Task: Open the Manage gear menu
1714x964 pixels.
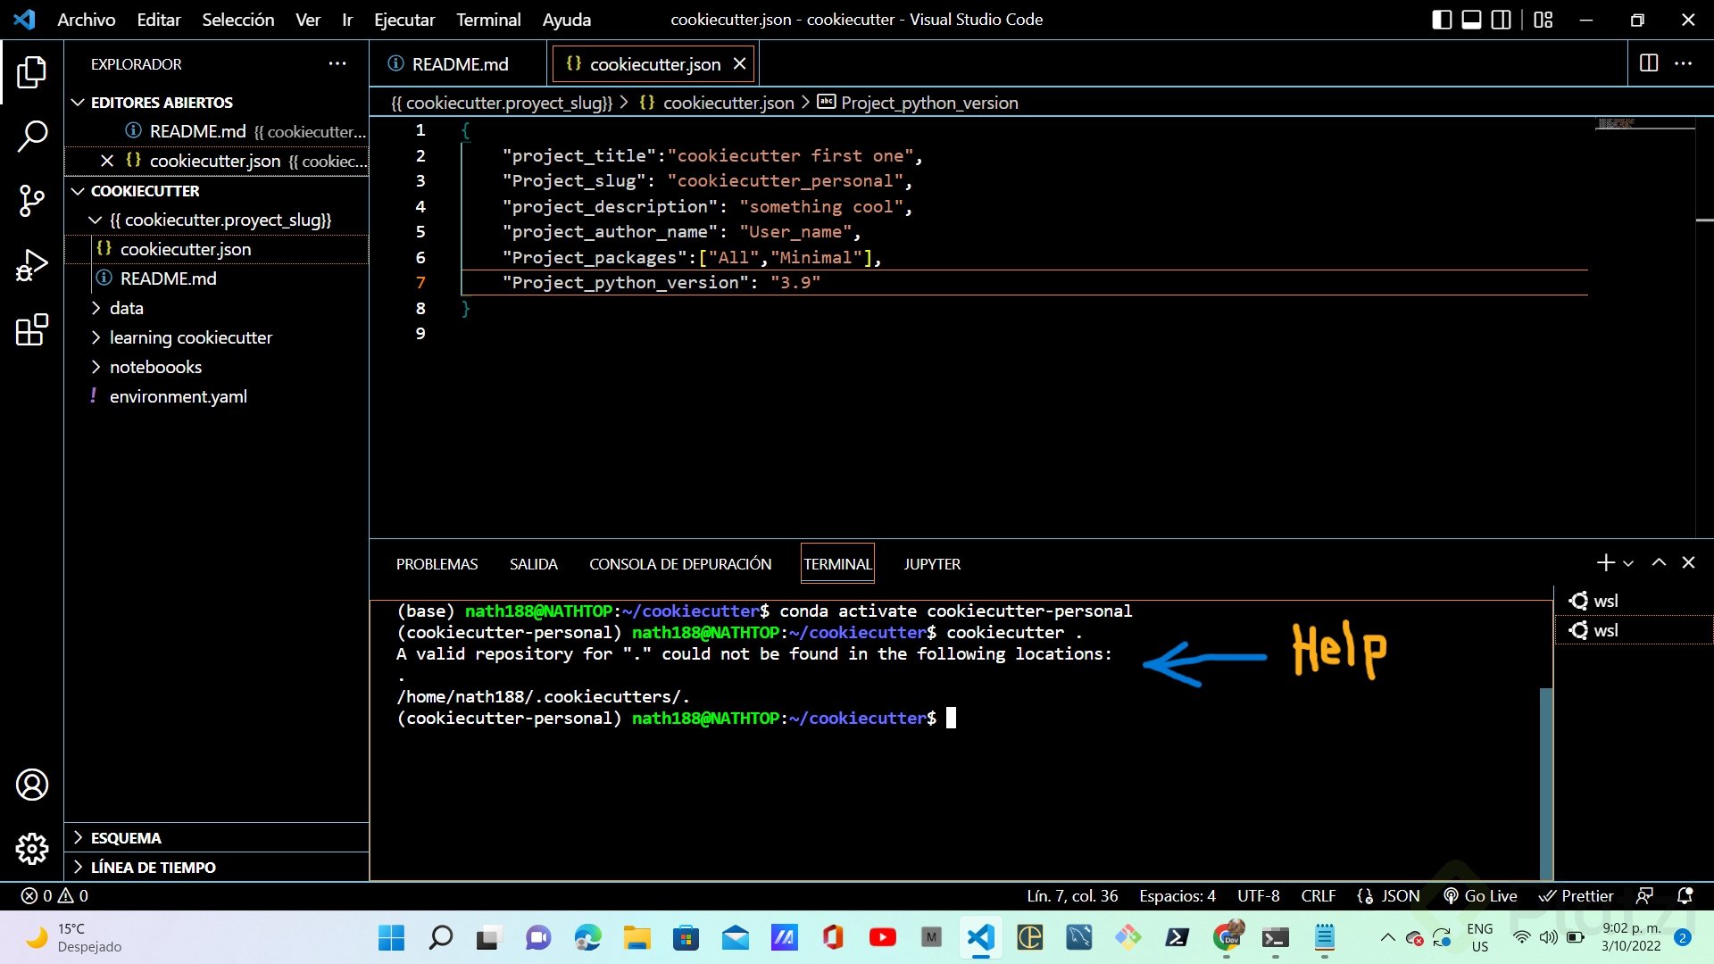Action: (x=32, y=848)
